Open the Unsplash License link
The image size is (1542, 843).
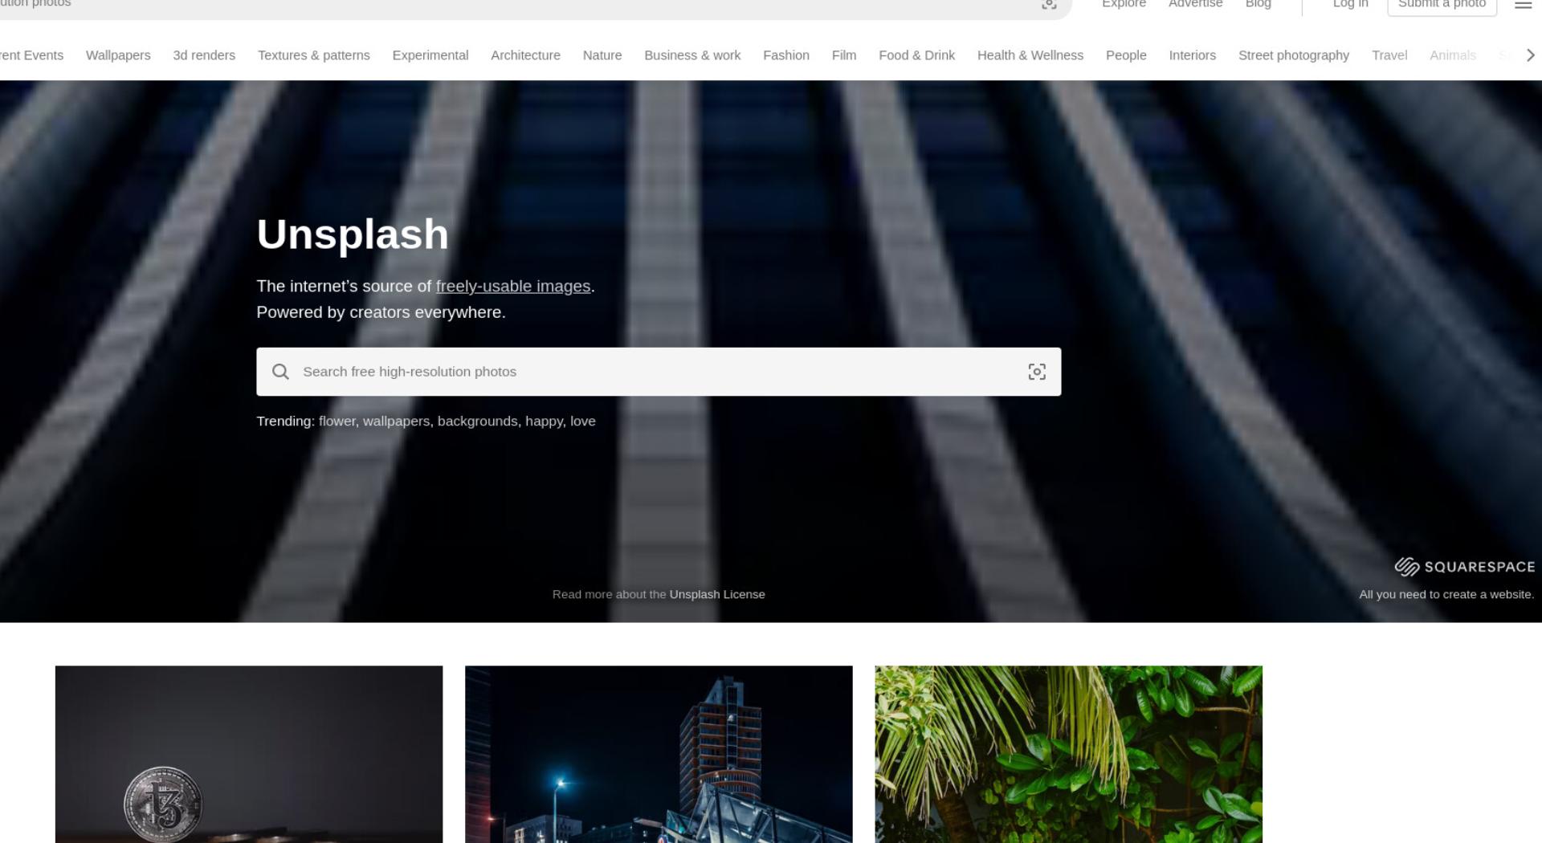(x=717, y=595)
